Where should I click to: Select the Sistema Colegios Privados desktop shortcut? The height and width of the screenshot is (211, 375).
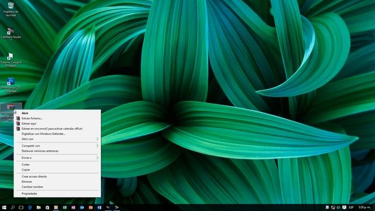pyautogui.click(x=11, y=60)
